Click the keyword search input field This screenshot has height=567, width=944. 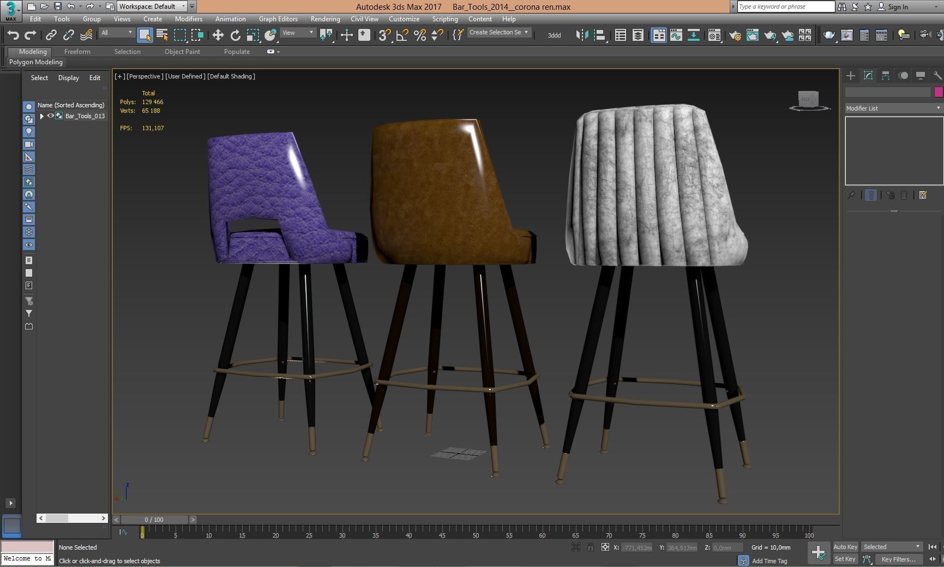pyautogui.click(x=786, y=7)
